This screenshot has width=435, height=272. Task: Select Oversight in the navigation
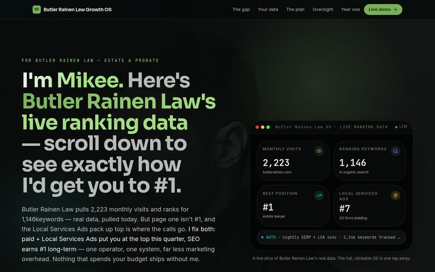323,9
